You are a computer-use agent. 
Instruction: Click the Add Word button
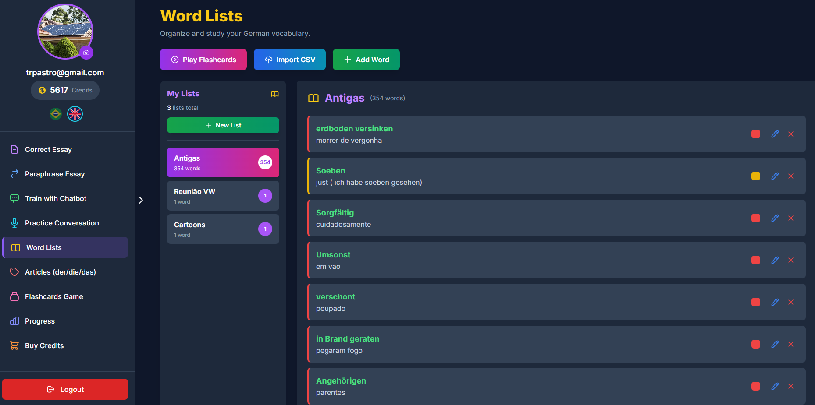[366, 59]
